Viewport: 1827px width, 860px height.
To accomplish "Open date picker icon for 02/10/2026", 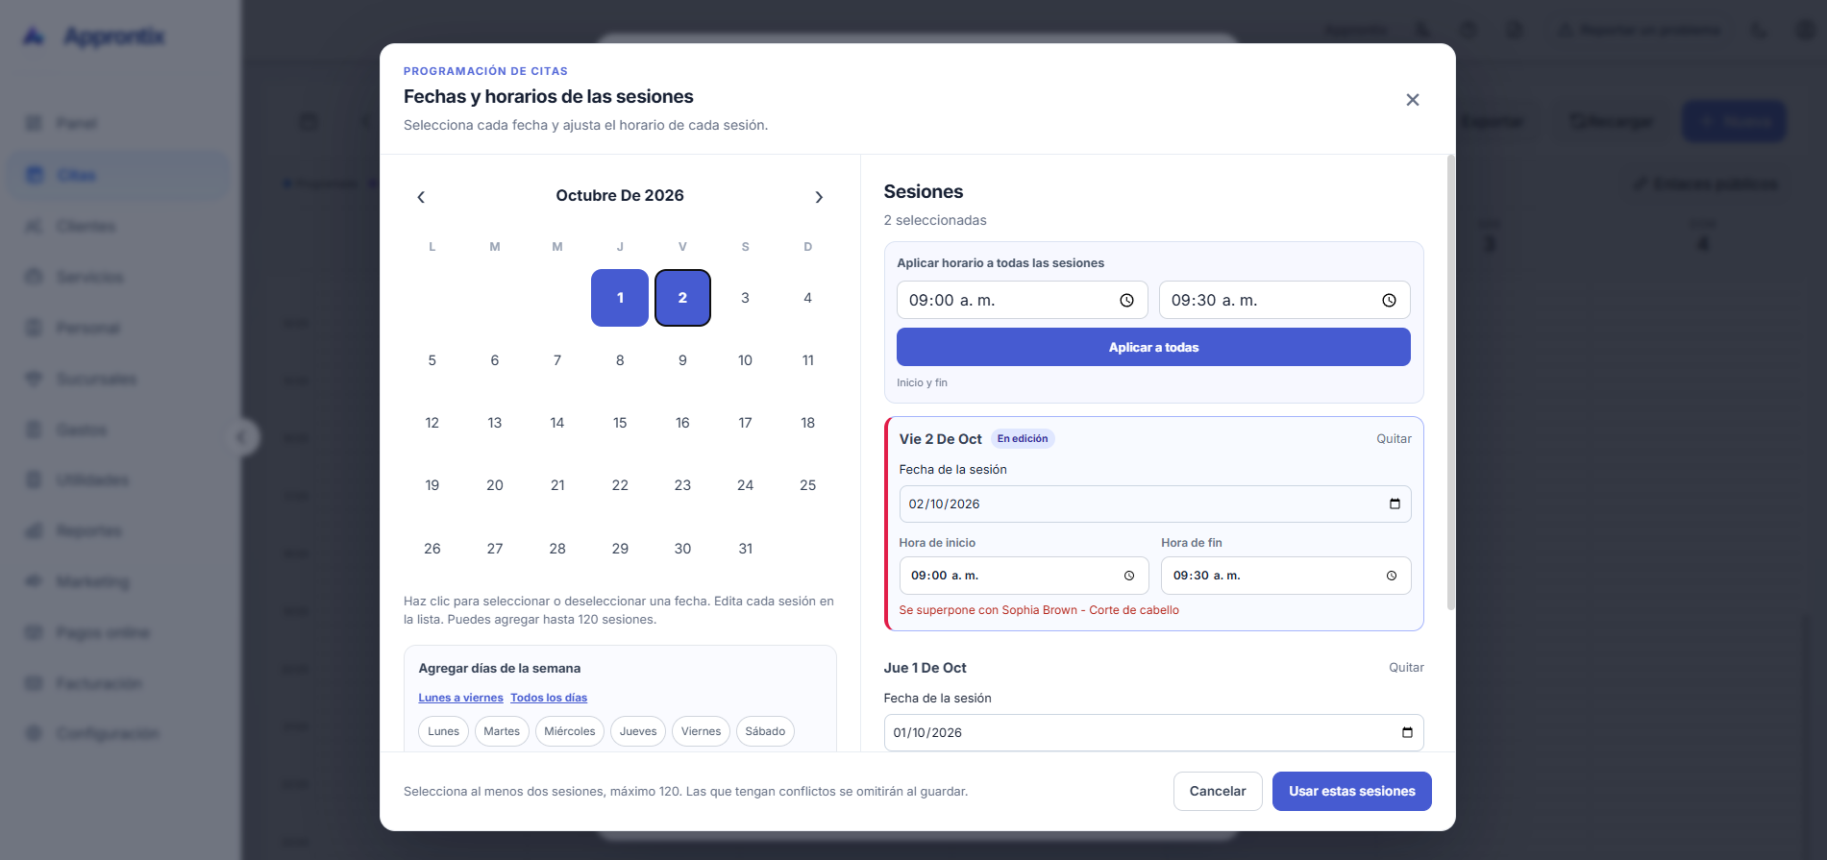I will [x=1395, y=504].
